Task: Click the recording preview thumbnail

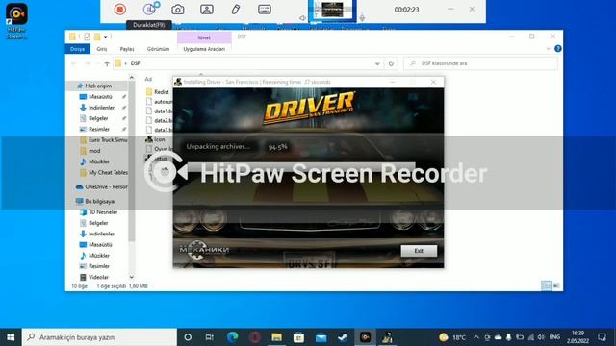Action: click(x=332, y=10)
